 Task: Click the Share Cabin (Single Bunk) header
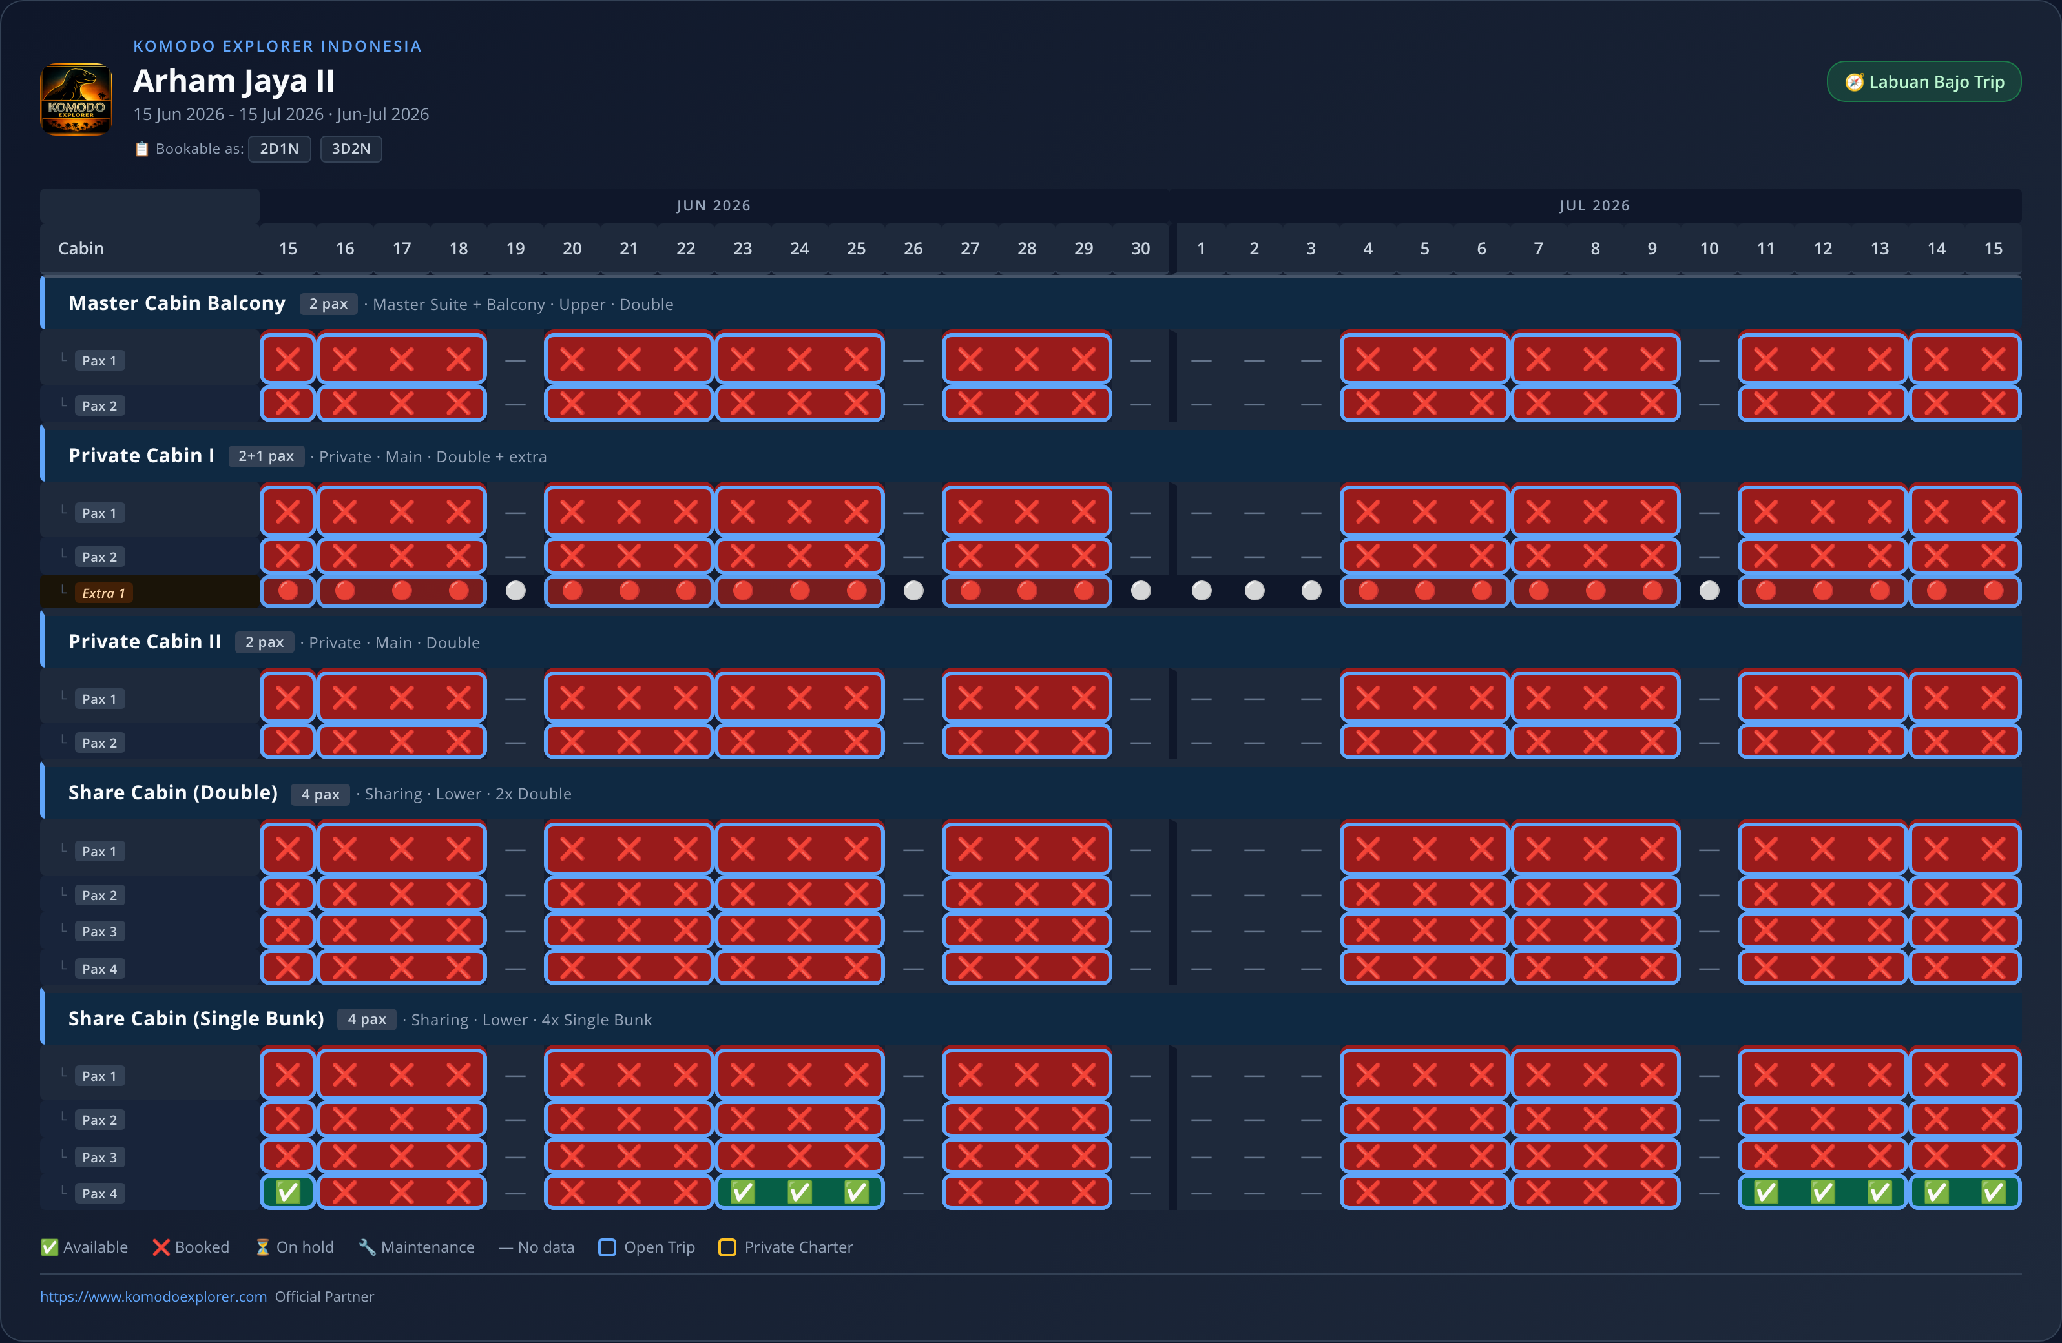click(1031, 1019)
